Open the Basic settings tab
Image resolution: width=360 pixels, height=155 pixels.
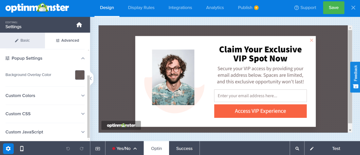[x=22, y=40]
